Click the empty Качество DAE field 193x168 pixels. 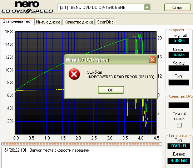point(179,105)
